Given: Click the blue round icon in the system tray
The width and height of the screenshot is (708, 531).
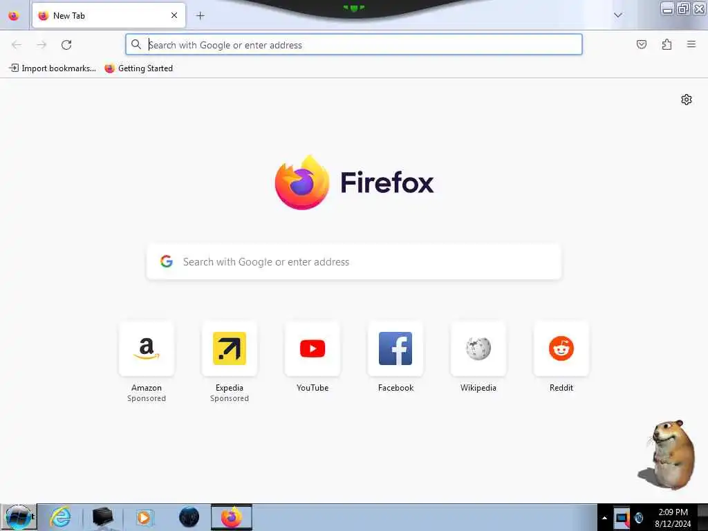Looking at the screenshot, I should coord(638,517).
